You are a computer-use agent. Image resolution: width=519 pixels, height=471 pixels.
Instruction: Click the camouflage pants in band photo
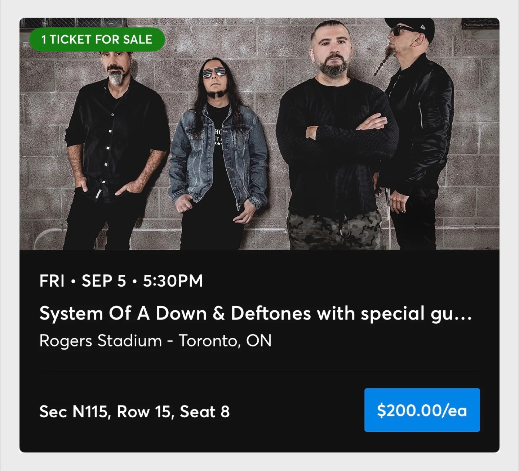pos(335,230)
